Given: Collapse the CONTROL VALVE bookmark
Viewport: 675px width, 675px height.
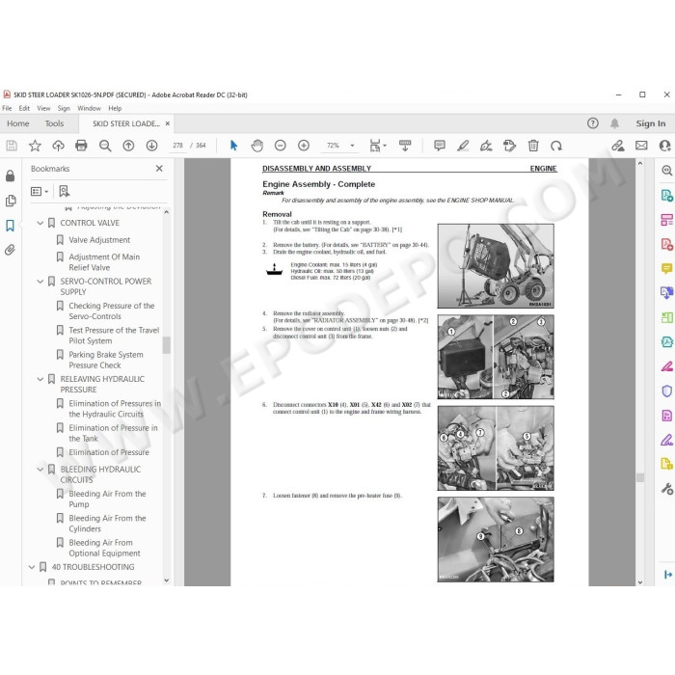Looking at the screenshot, I should (x=40, y=223).
